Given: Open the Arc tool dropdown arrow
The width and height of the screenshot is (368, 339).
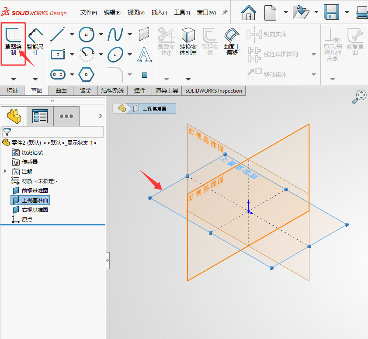Looking at the screenshot, I should 101,55.
